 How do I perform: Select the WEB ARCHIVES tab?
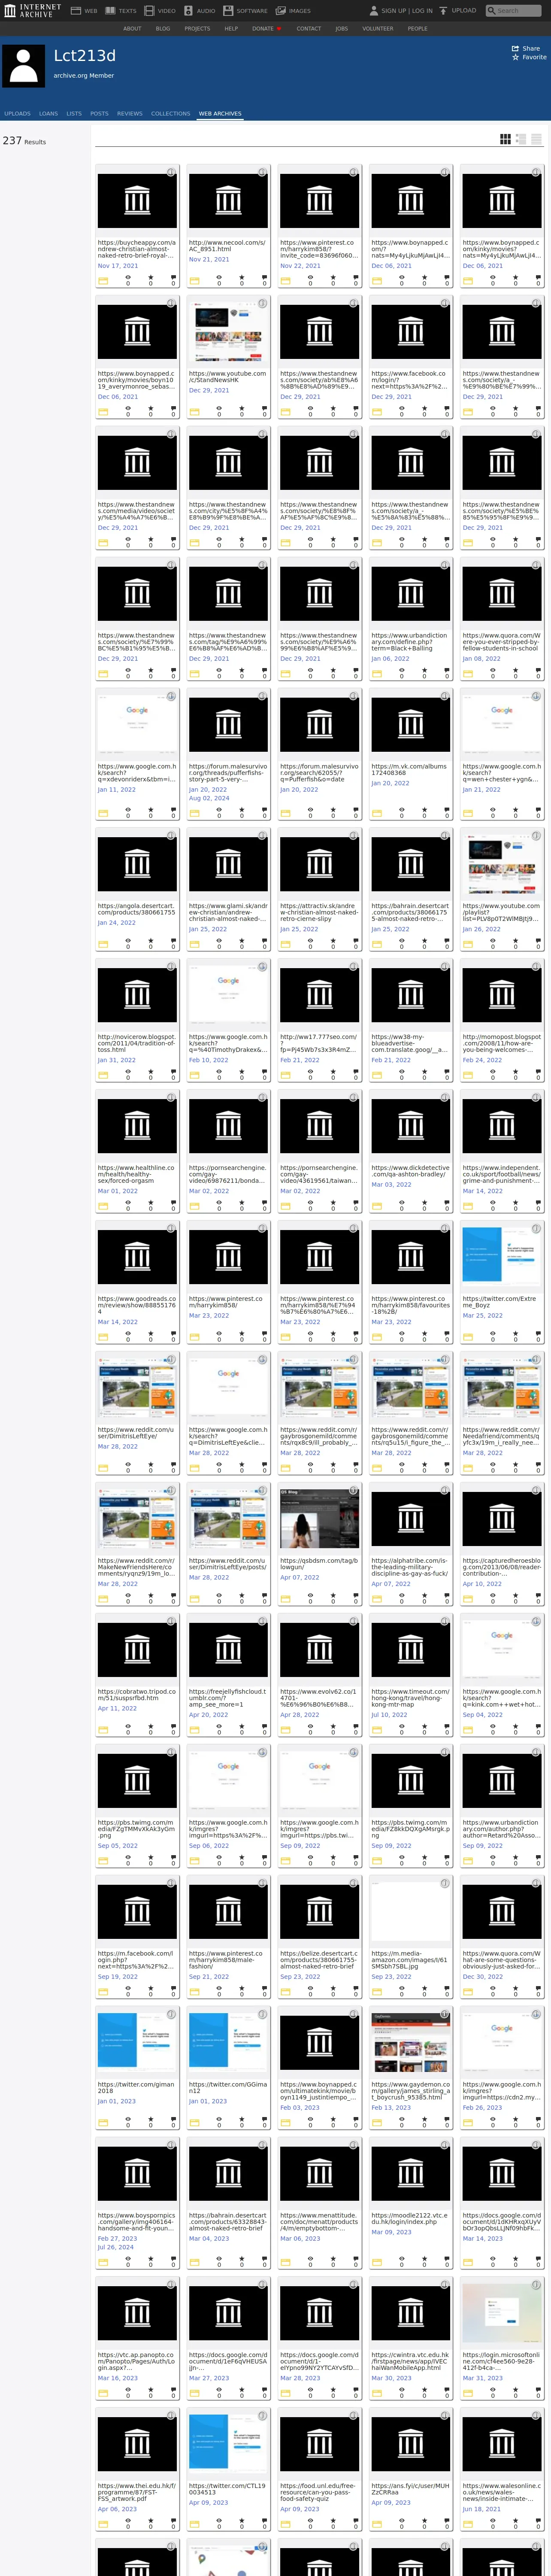click(x=220, y=114)
